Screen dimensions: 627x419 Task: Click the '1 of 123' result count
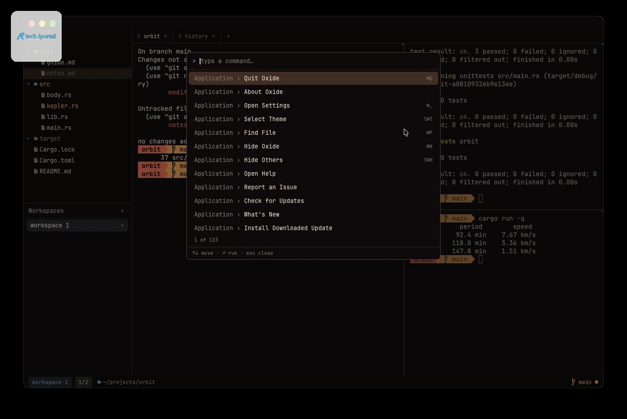pyautogui.click(x=206, y=240)
